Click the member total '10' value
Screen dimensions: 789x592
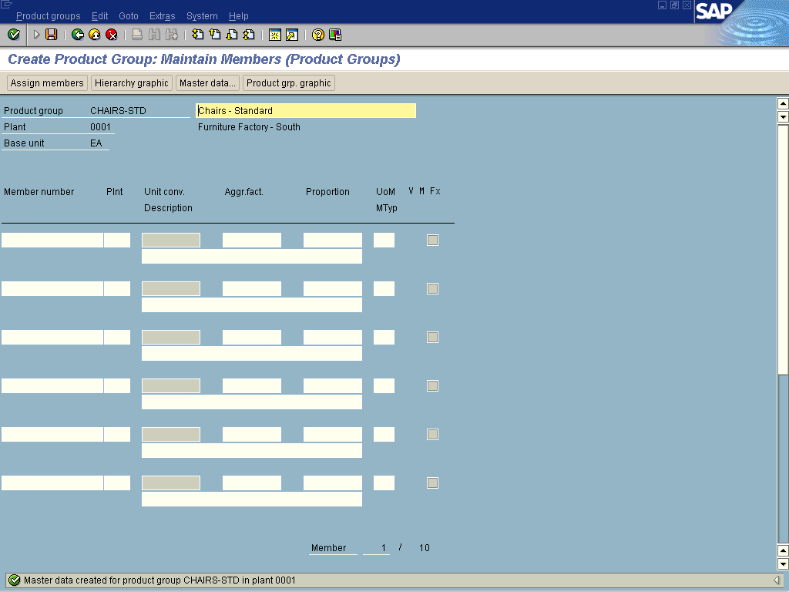pyautogui.click(x=425, y=548)
